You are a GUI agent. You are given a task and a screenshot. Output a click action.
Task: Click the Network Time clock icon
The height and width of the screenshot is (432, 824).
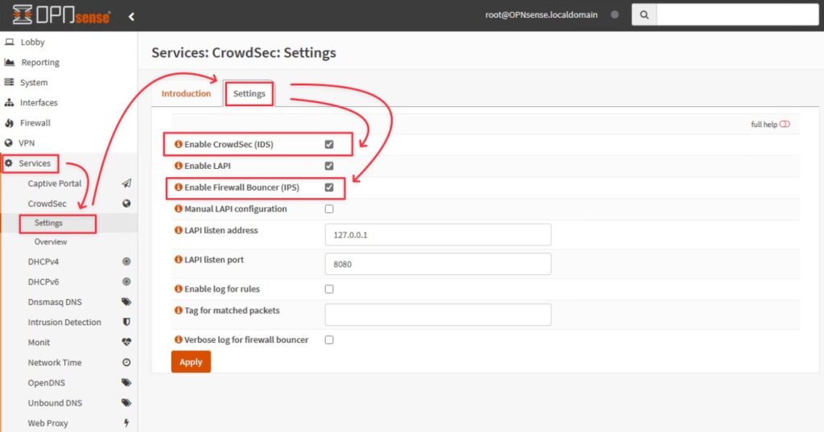(126, 362)
